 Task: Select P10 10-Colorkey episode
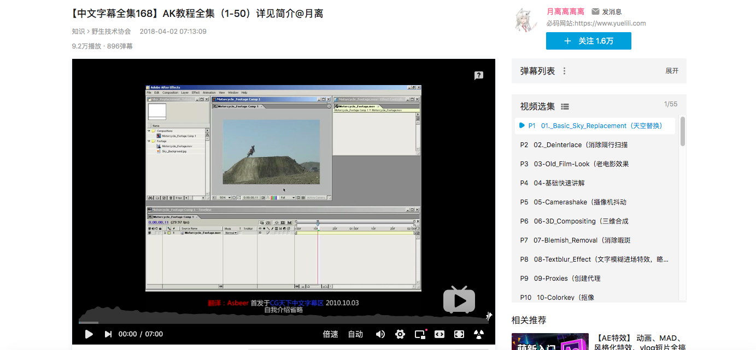595,297
